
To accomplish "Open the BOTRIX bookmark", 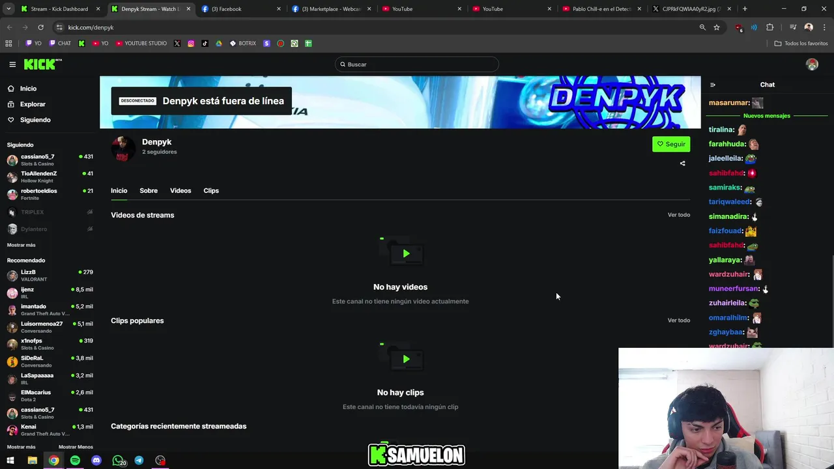I will point(242,44).
